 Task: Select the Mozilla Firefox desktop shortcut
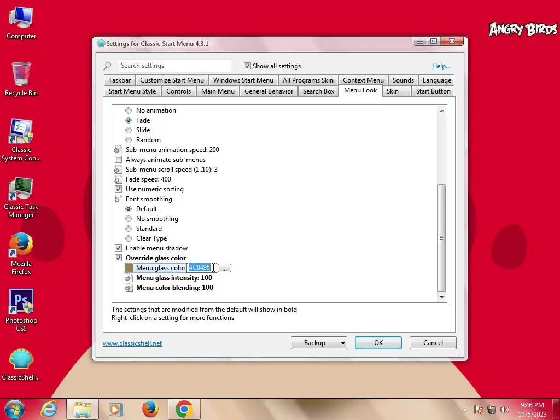[x=21, y=254]
